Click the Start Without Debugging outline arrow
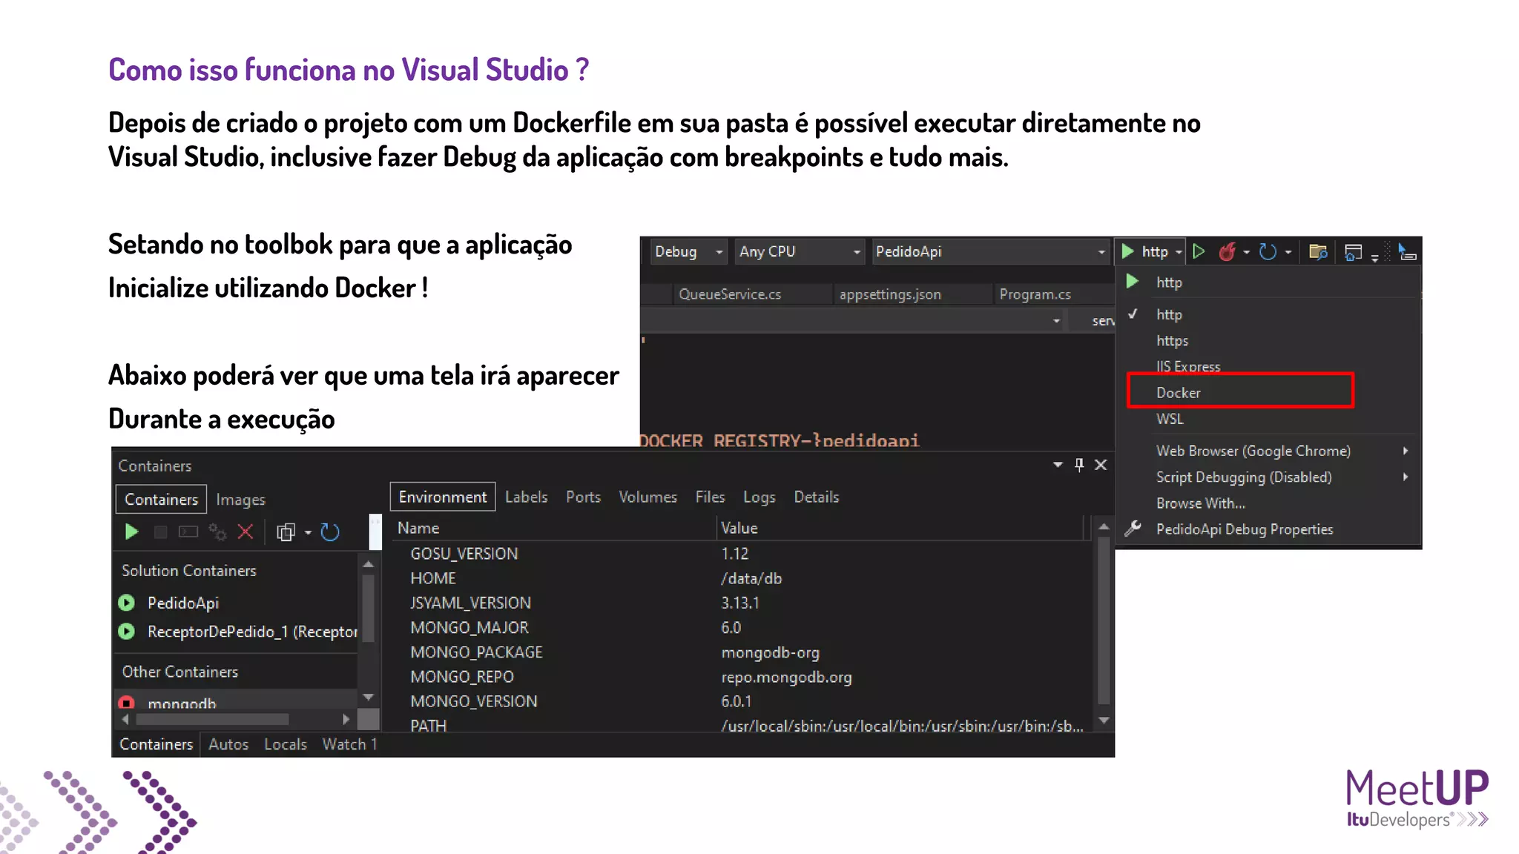 click(1199, 252)
